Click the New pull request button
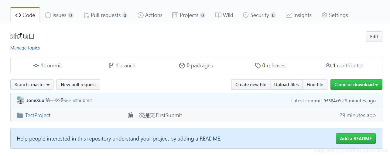The image size is (390, 156). coord(78,85)
